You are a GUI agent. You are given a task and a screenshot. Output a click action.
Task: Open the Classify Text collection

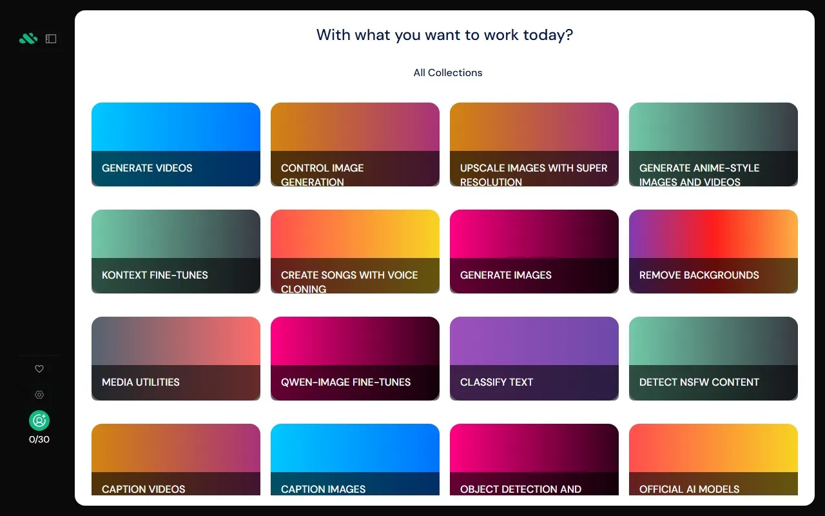click(x=534, y=359)
